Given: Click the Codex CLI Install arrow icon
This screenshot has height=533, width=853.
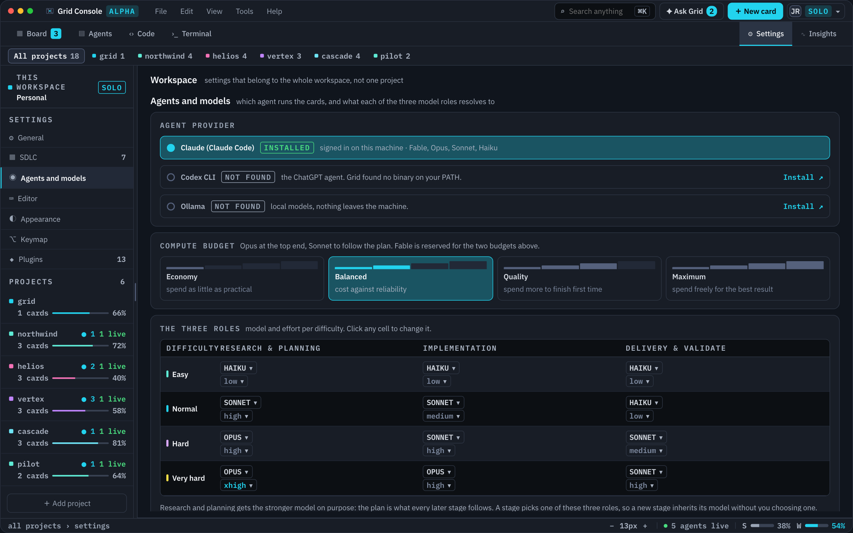Looking at the screenshot, I should pyautogui.click(x=821, y=178).
